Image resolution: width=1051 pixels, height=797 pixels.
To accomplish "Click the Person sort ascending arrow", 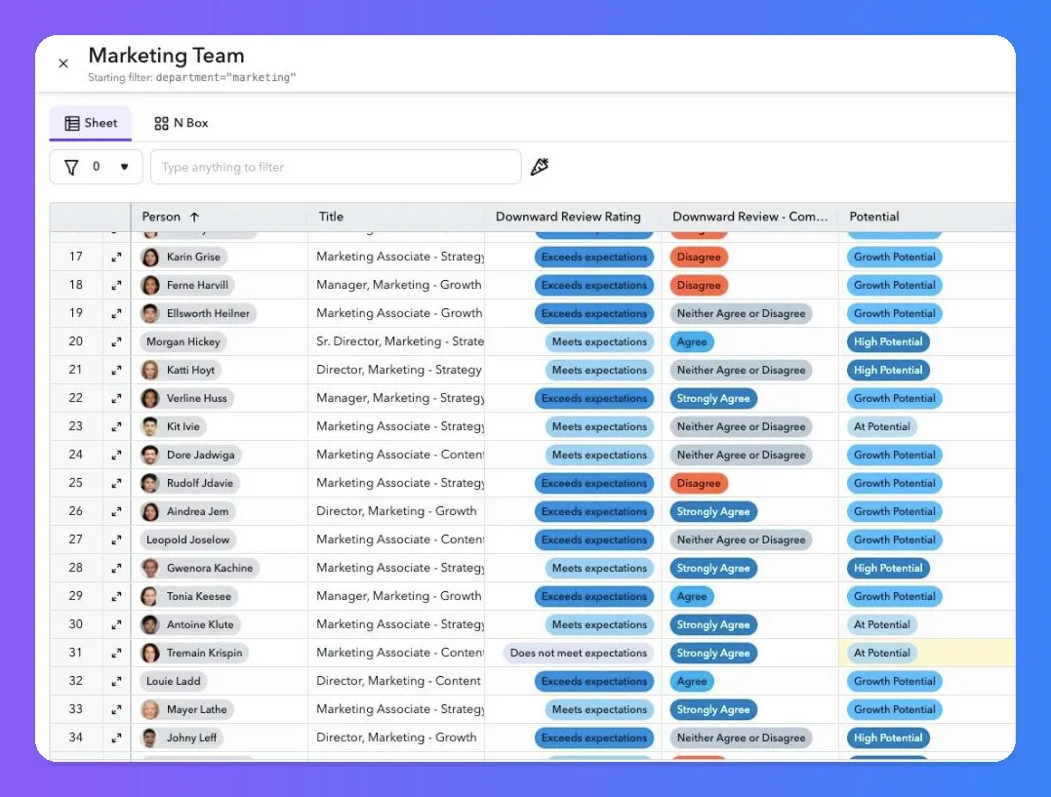I will (x=194, y=218).
